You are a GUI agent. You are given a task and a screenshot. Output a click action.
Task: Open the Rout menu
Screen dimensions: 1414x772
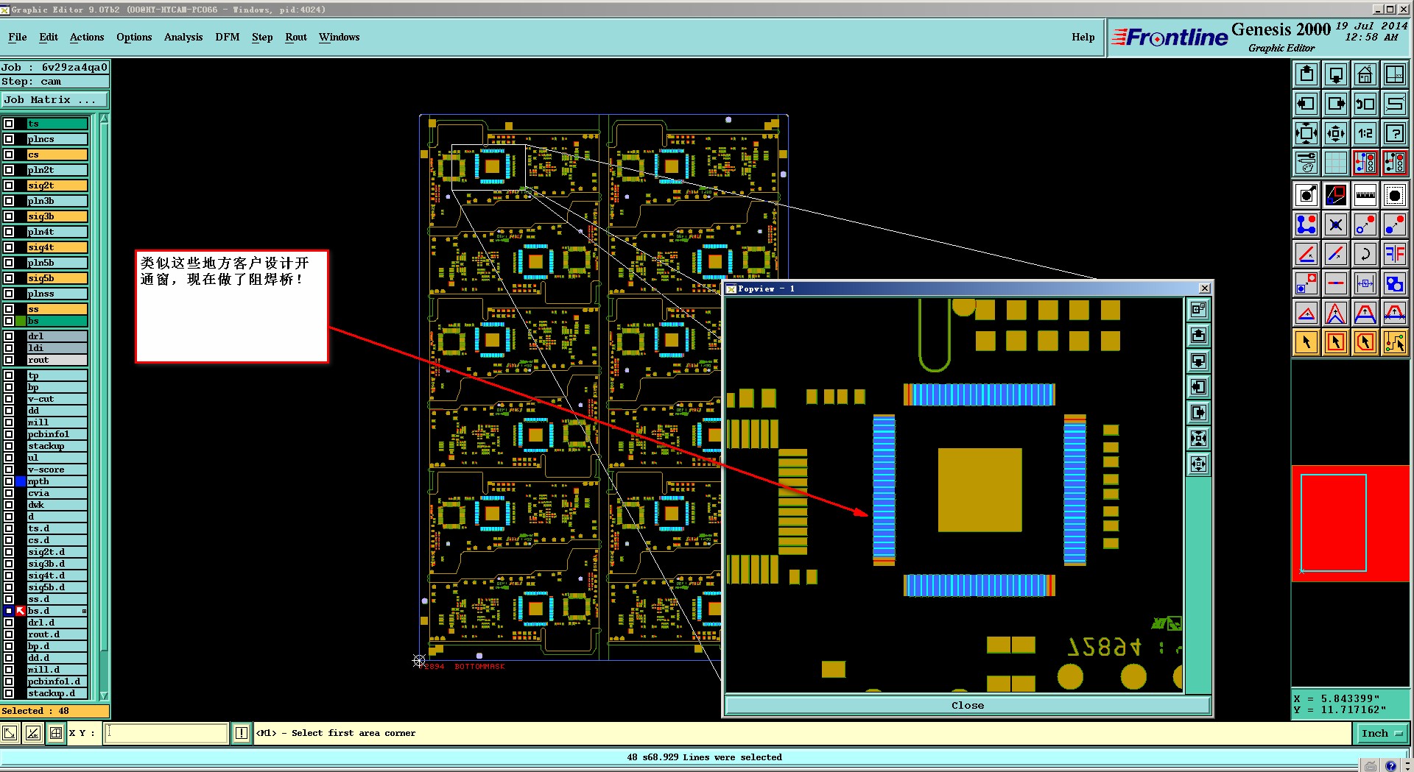[296, 37]
